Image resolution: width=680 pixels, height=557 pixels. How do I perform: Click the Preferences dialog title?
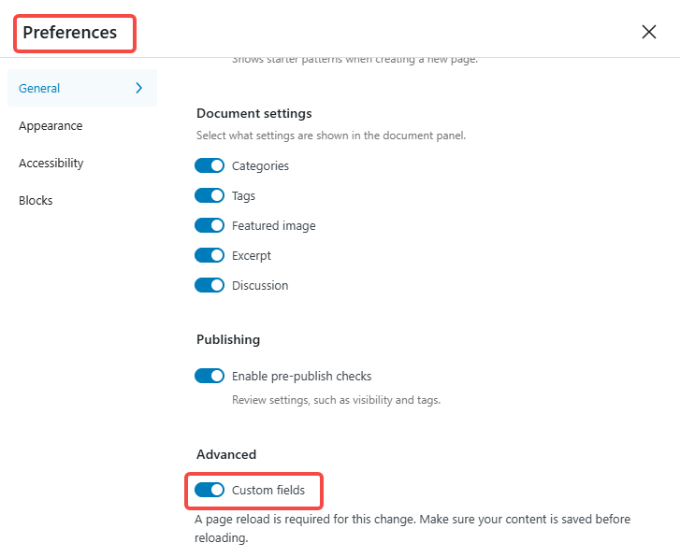click(x=70, y=33)
